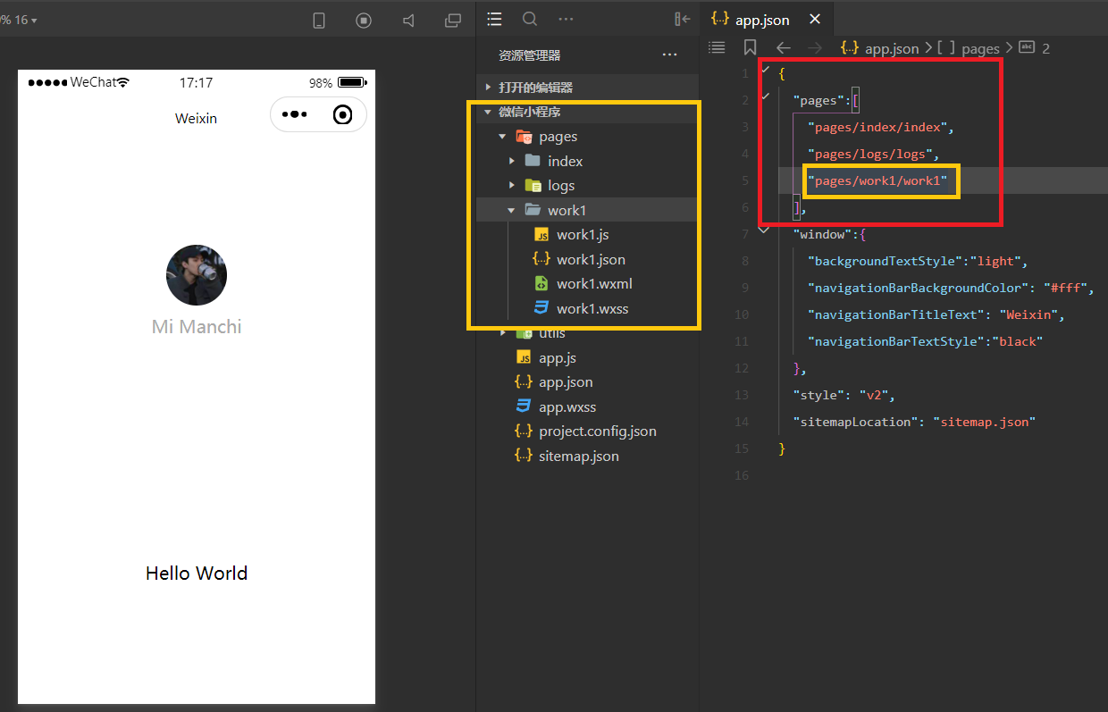Screen dimensions: 1108x712
Task: Tap the three-dot menu in mini program capsule
Action: click(294, 114)
